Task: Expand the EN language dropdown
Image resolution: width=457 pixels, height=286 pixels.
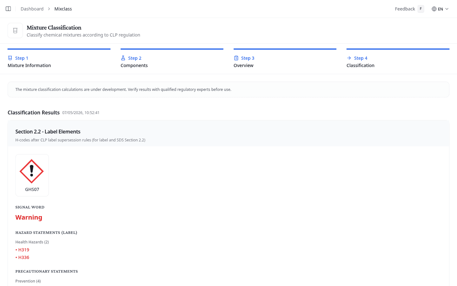Action: (x=440, y=9)
